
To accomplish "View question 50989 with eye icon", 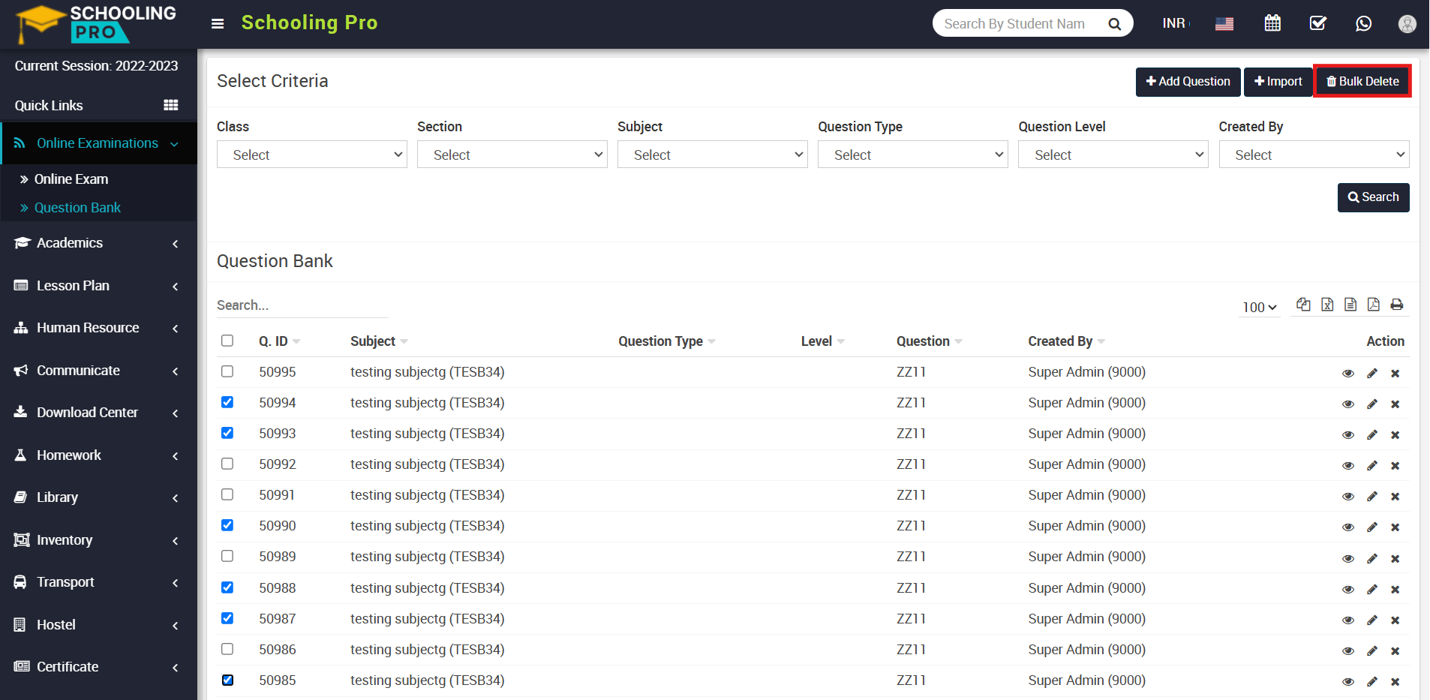I will [x=1348, y=559].
